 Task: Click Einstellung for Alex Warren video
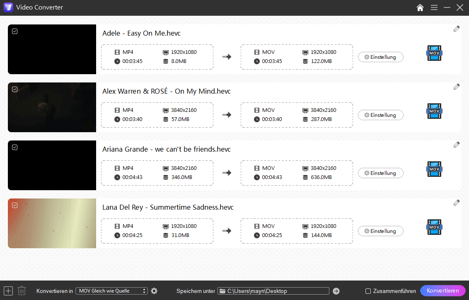[380, 115]
